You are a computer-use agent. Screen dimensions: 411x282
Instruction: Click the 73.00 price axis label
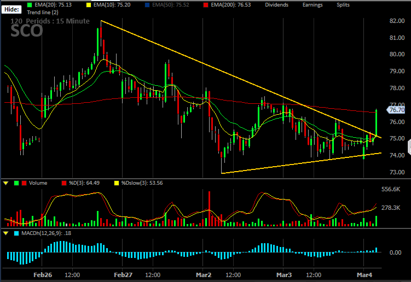tap(397, 172)
